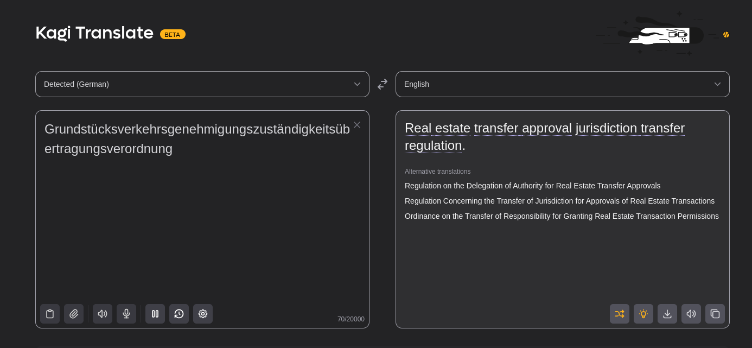Attach a file with the paperclip icon
Image resolution: width=752 pixels, height=348 pixels.
click(x=74, y=314)
